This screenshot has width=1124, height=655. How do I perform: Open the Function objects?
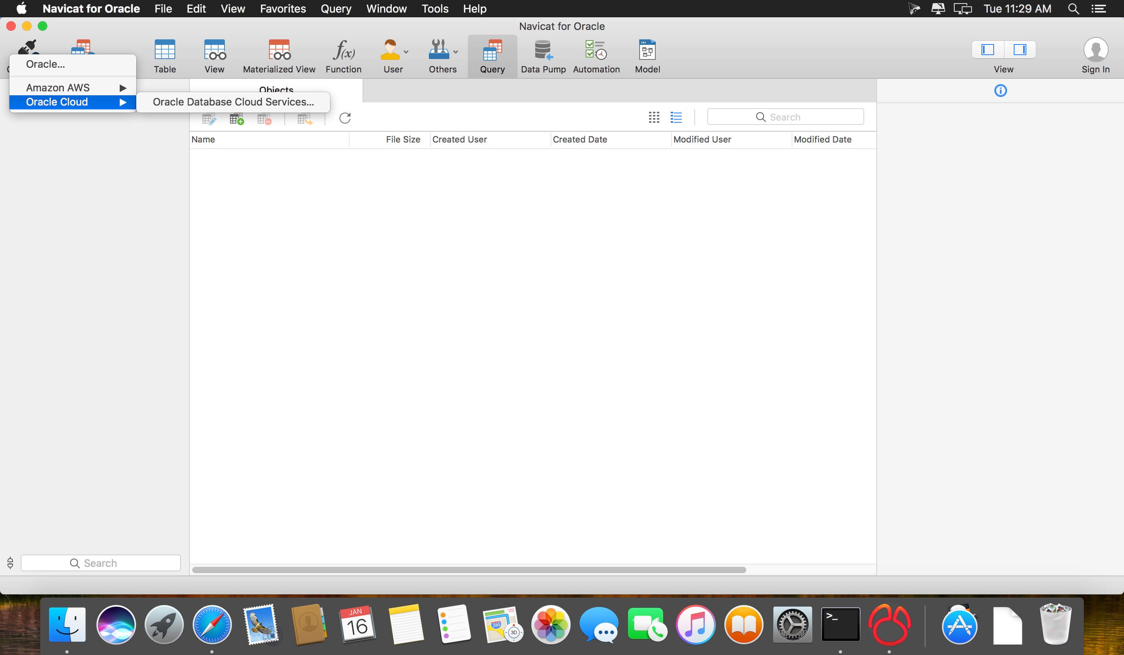(343, 56)
